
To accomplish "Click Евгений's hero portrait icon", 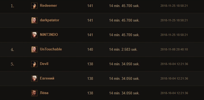I will click(x=34, y=78).
